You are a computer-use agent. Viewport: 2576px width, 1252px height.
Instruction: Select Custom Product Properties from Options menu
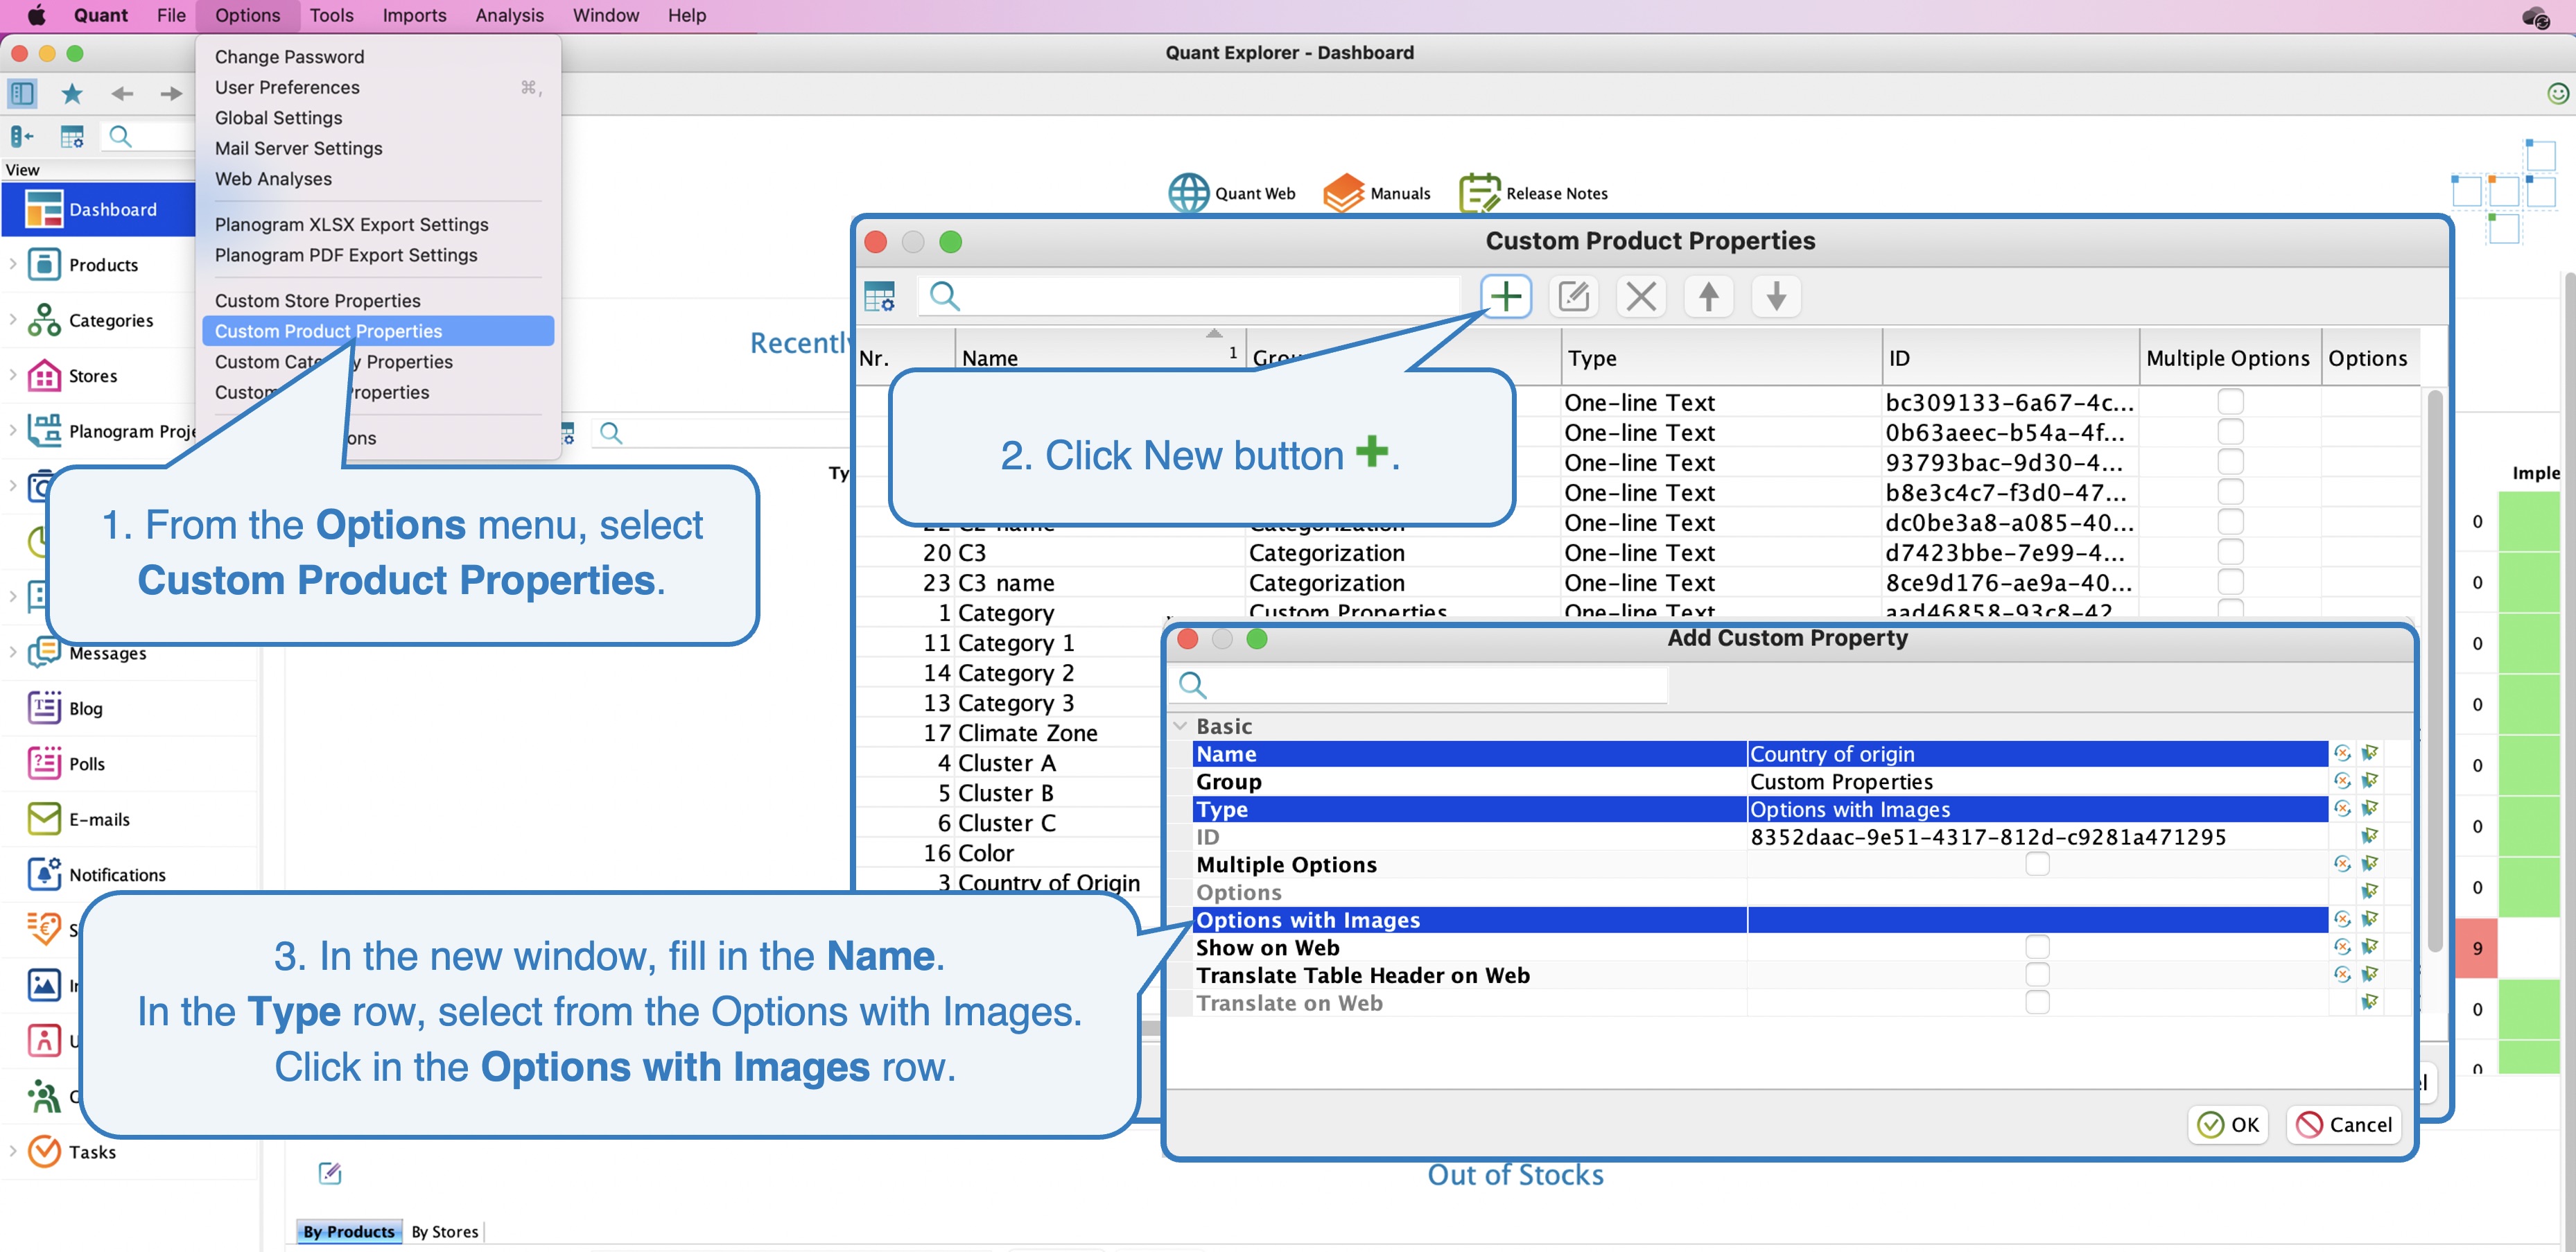[378, 331]
